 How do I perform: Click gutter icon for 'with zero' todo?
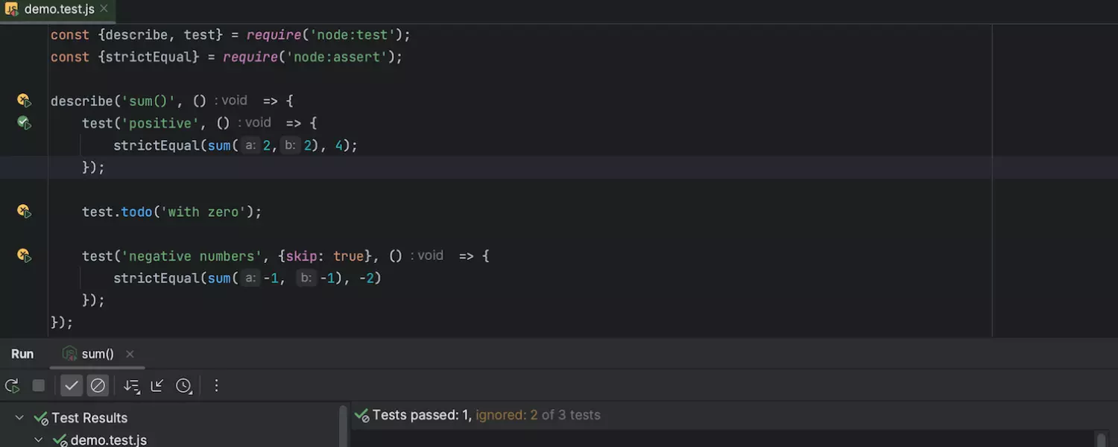(24, 212)
